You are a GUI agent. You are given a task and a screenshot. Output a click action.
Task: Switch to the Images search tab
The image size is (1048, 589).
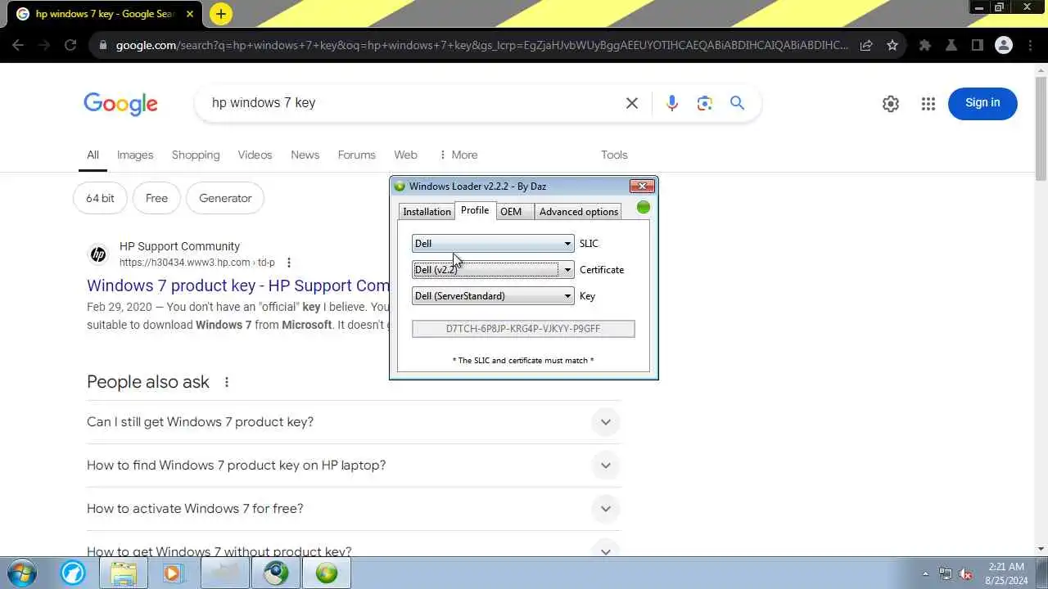[x=135, y=155]
